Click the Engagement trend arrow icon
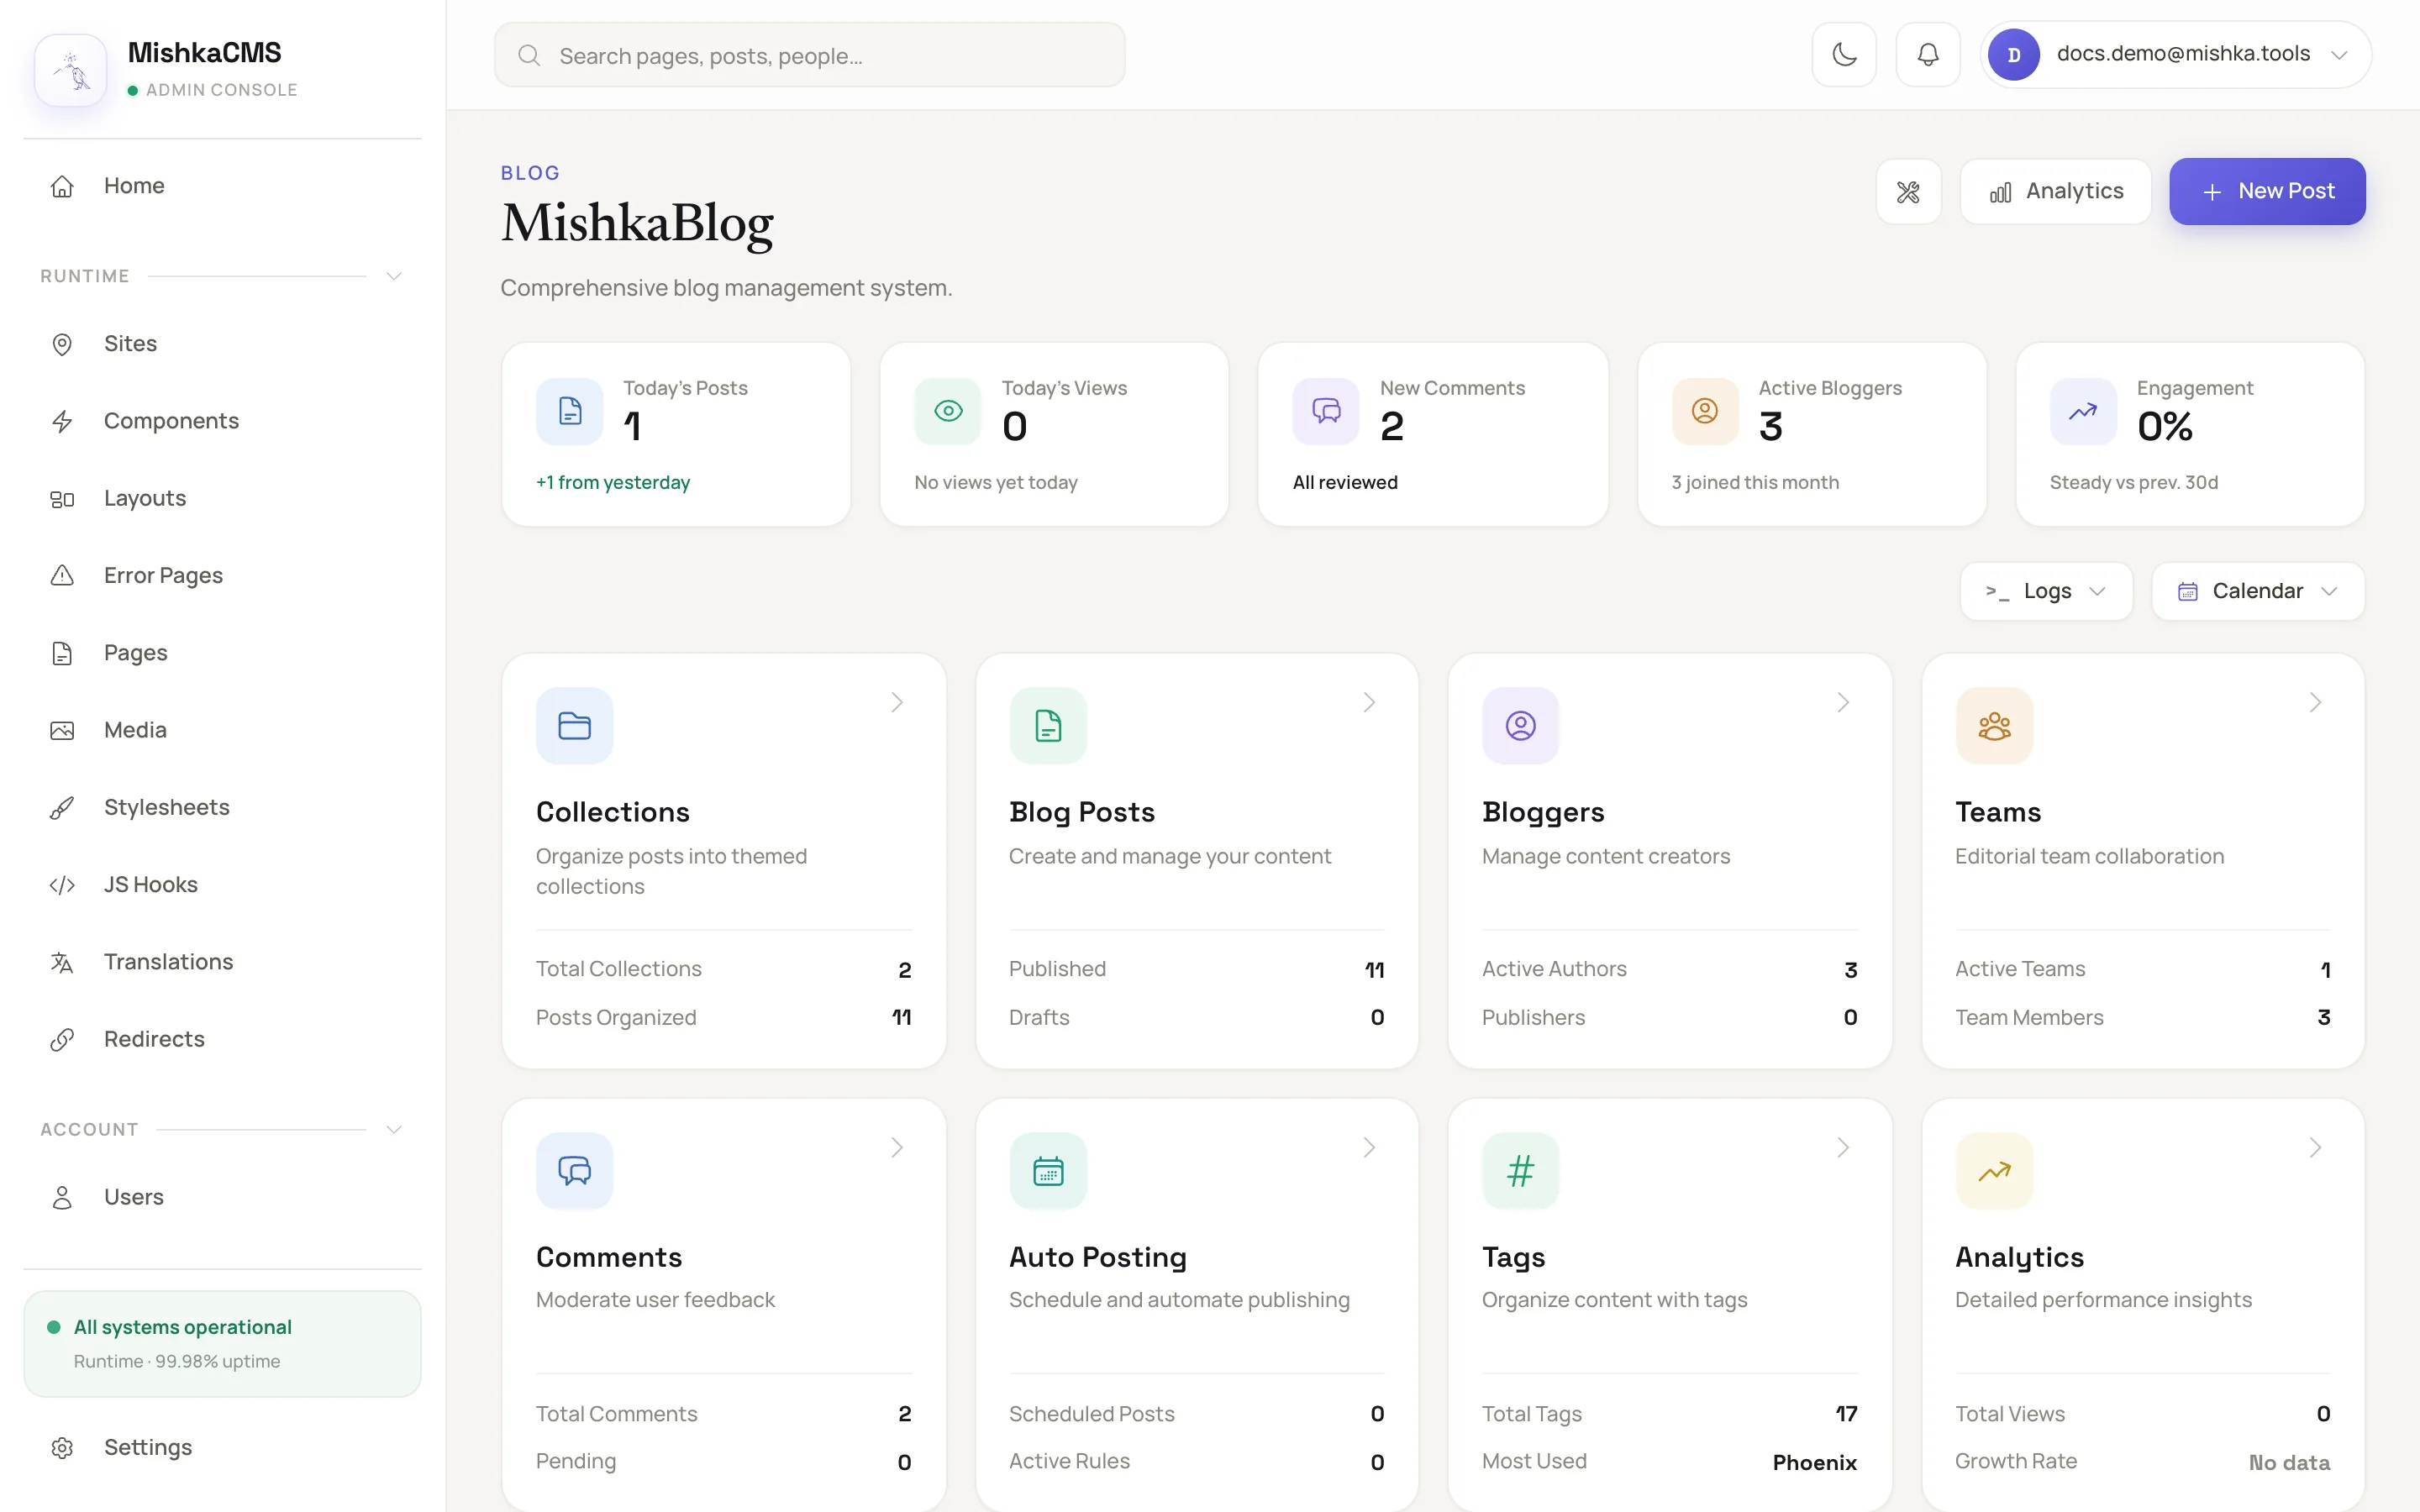Viewport: 2420px width, 1512px height. coord(2083,411)
